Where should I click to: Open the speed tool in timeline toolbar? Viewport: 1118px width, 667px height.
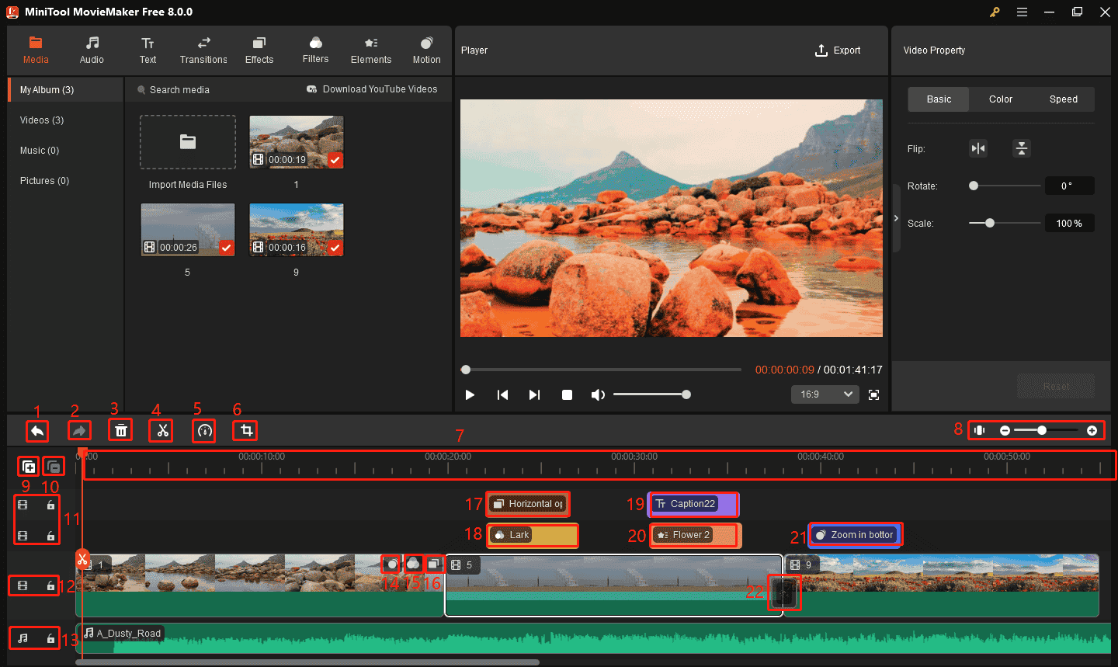(x=204, y=430)
